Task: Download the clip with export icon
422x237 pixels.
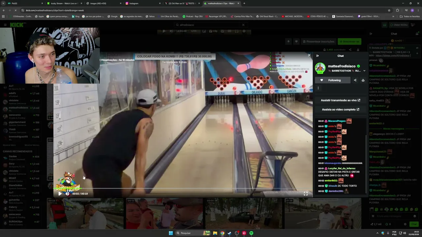Action: [x=363, y=80]
